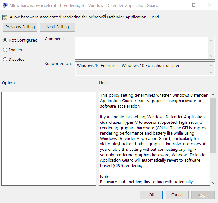
Task: Click the Supported on text 'Windows 10 Enterprise'
Action: (x=98, y=66)
